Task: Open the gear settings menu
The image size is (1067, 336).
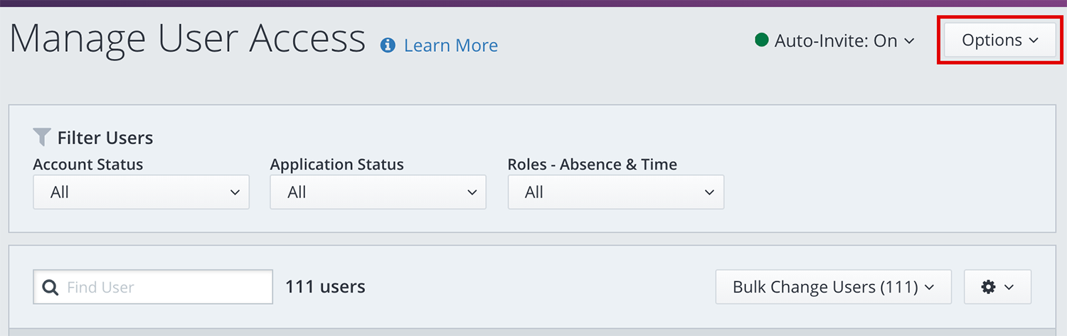Action: click(988, 287)
